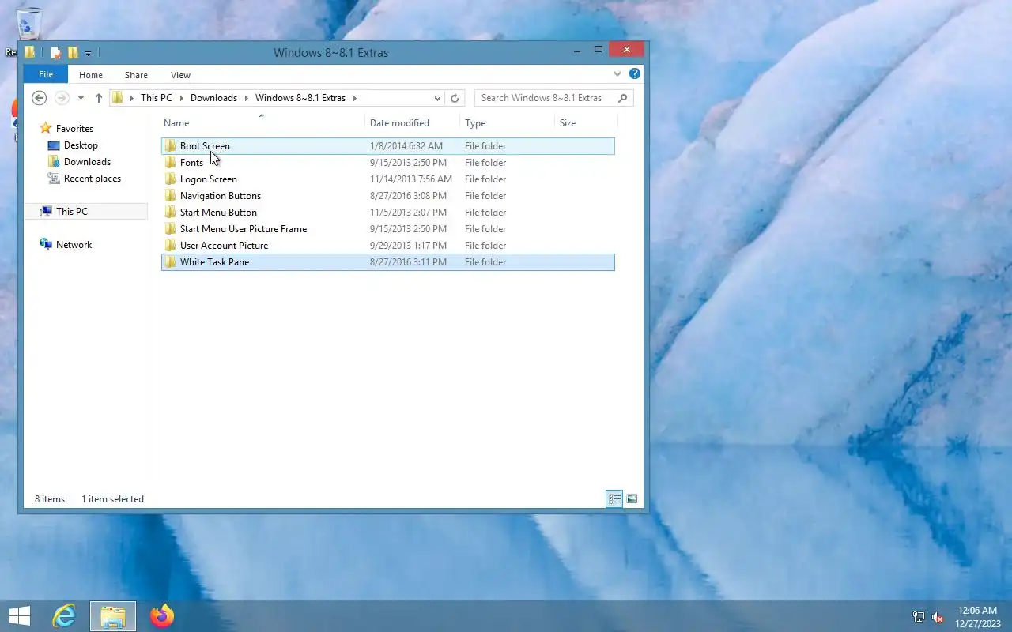Screen dimensions: 1012x632
Task: Expand arrow after Windows 8~8.1 Extras breadcrumb
Action: [x=355, y=98]
